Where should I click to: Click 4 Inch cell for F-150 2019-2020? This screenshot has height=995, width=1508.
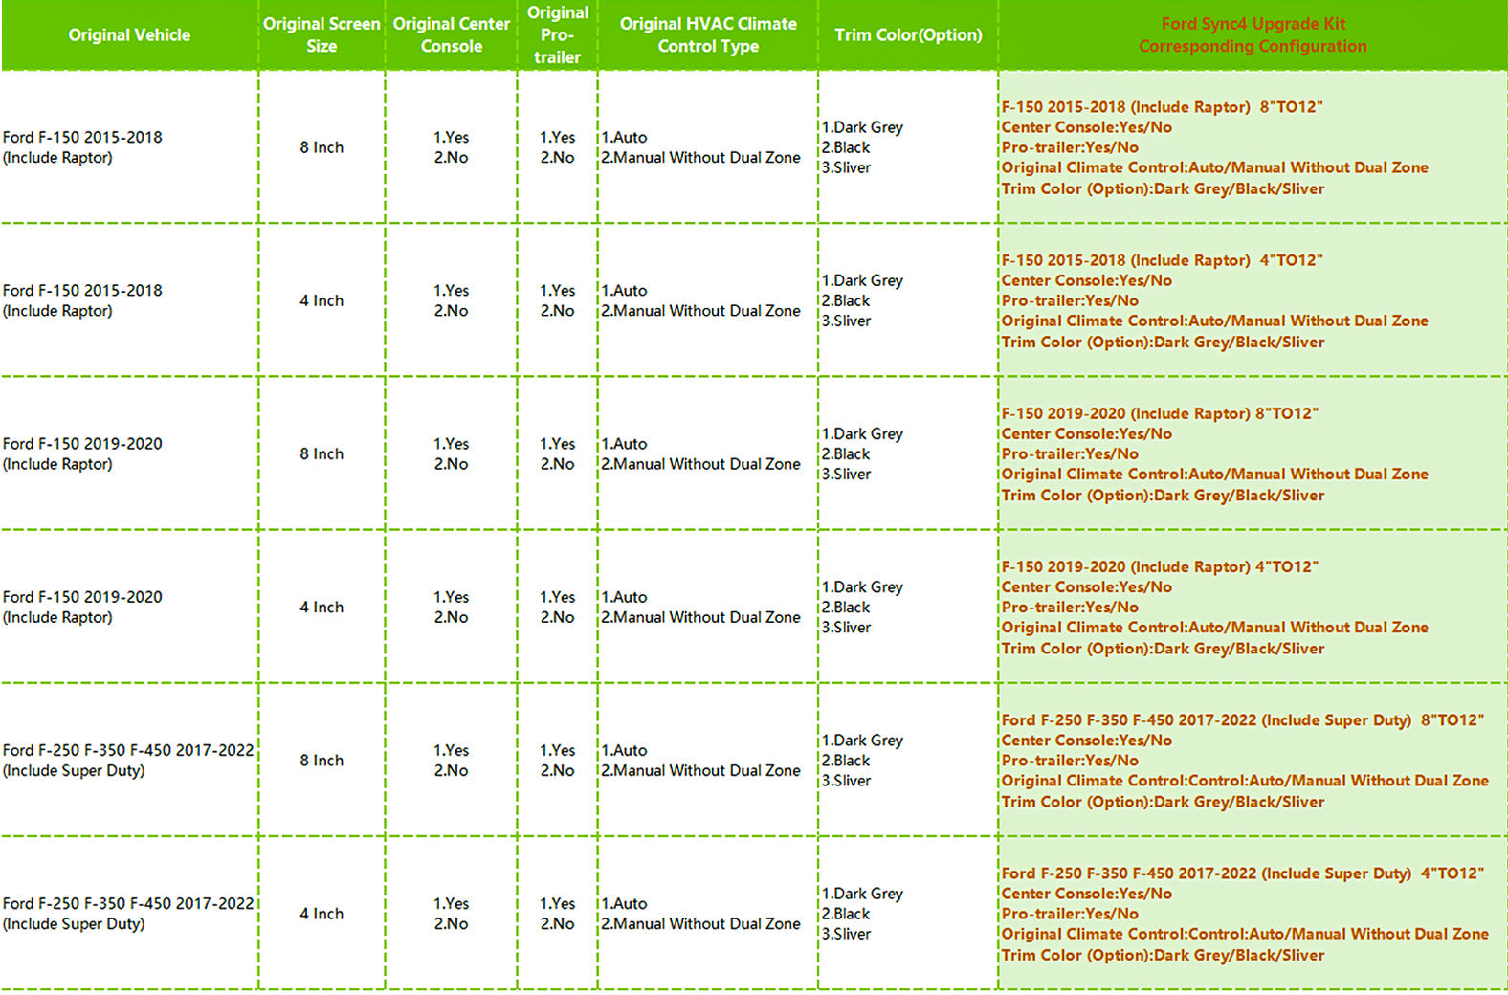322,607
